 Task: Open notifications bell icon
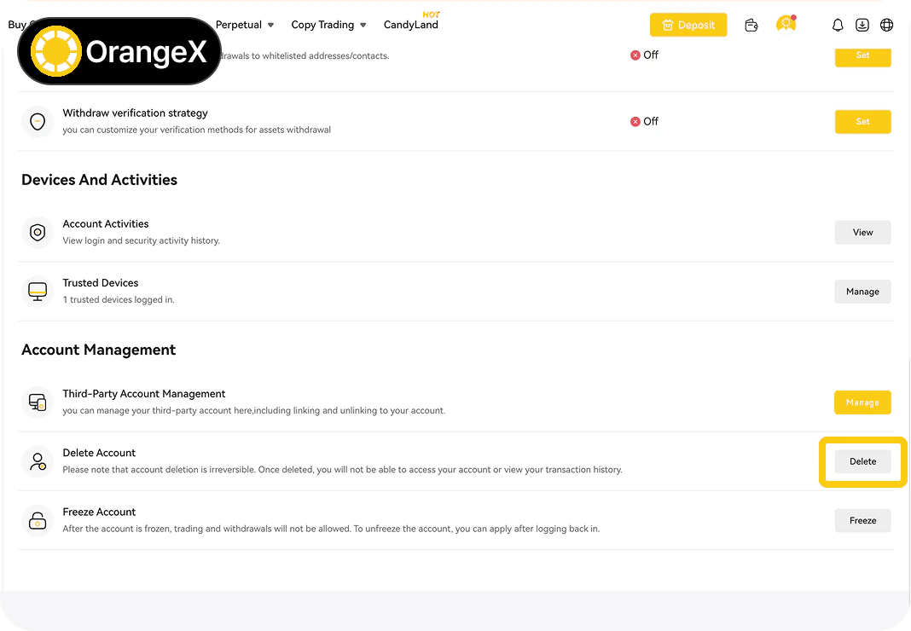click(837, 25)
